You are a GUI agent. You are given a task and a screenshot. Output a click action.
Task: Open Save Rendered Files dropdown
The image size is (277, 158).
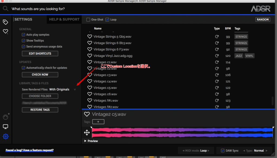tap(75, 90)
